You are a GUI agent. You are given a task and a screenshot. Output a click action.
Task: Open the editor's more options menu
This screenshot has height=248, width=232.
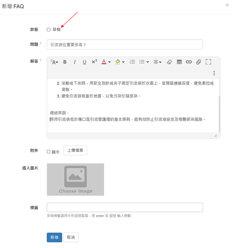point(214,73)
